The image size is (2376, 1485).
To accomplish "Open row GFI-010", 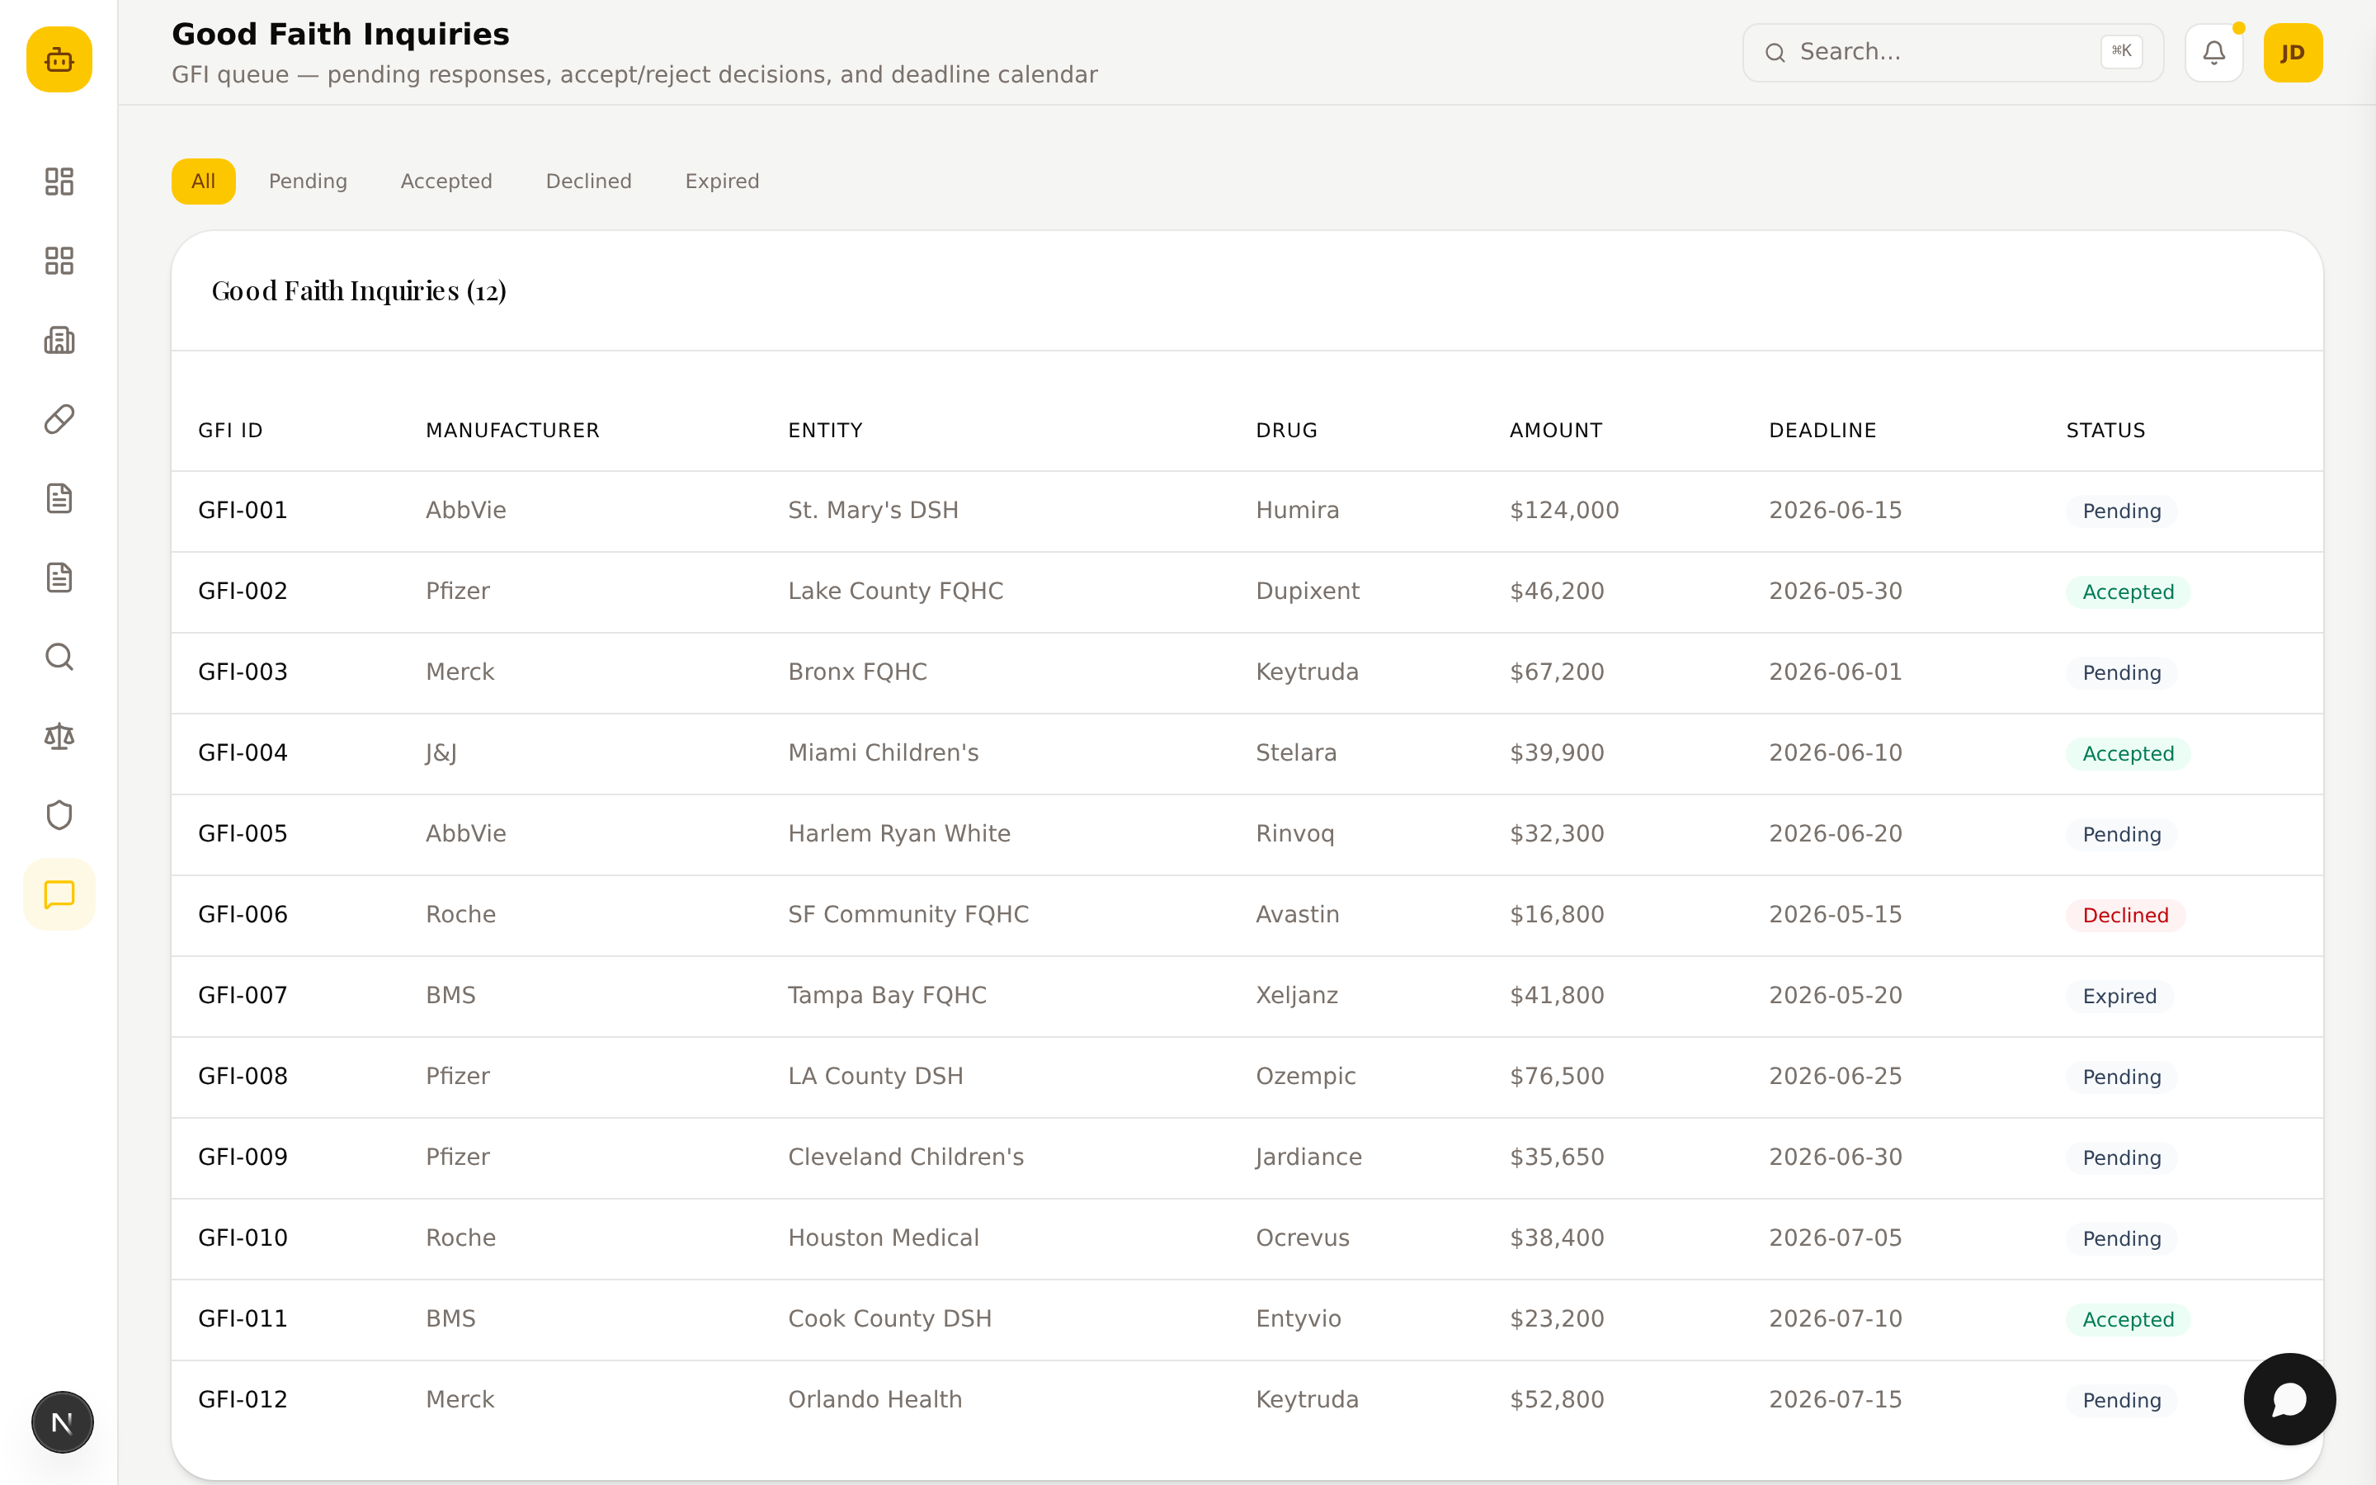I will pos(1247,1238).
